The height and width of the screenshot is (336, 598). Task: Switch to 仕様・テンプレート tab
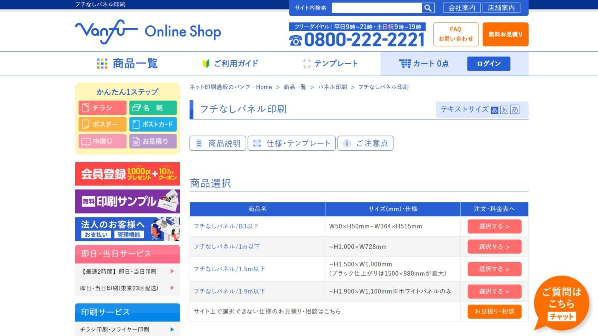point(292,143)
